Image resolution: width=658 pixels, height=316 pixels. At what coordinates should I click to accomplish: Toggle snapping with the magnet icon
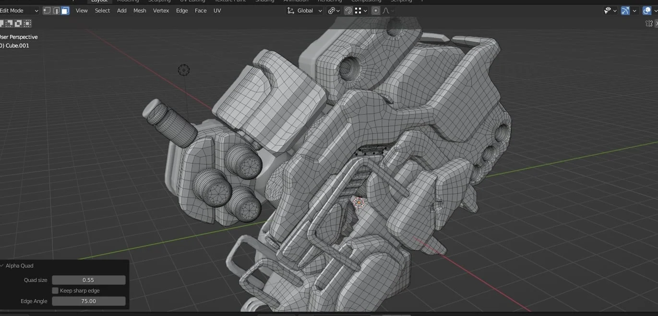point(348,10)
